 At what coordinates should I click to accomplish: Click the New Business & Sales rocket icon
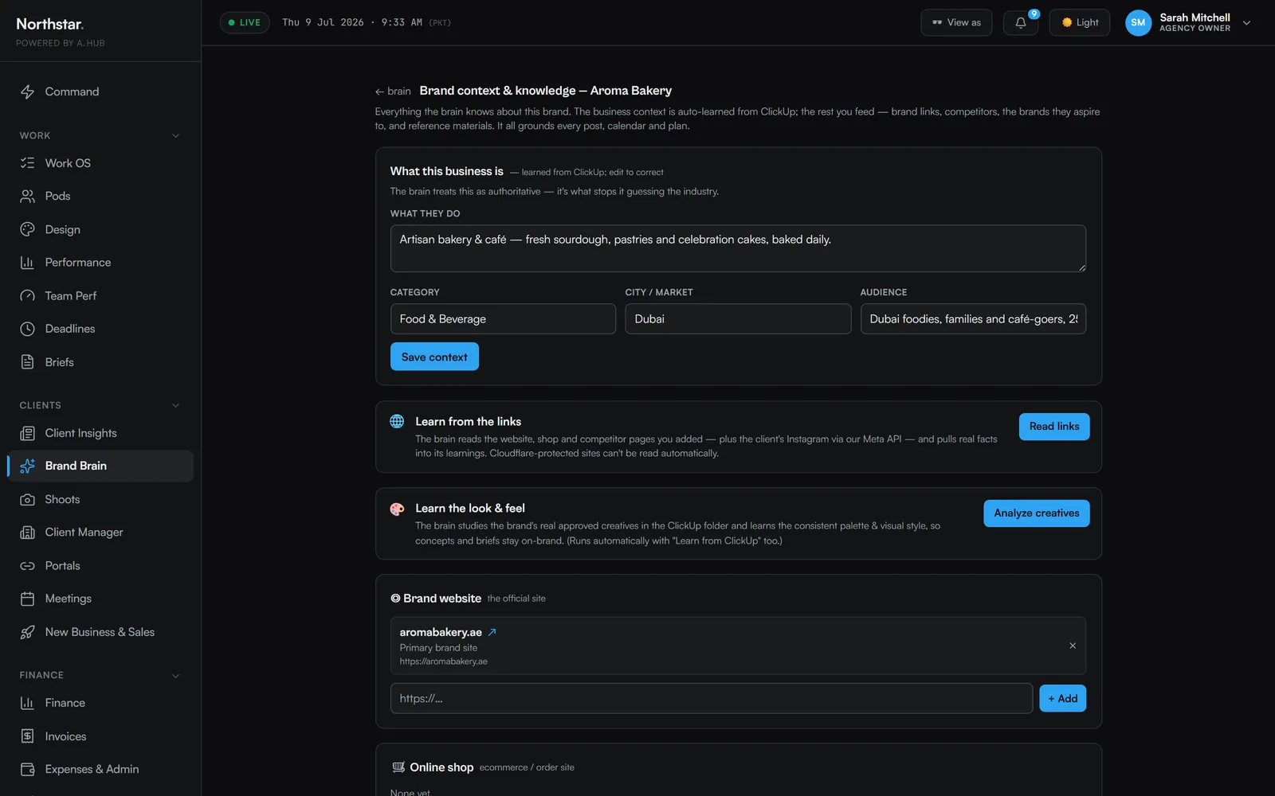pyautogui.click(x=27, y=632)
